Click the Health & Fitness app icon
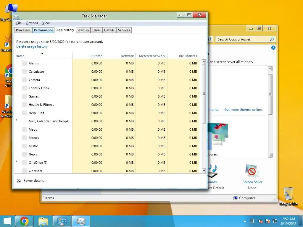The height and width of the screenshot is (227, 303). tap(25, 105)
